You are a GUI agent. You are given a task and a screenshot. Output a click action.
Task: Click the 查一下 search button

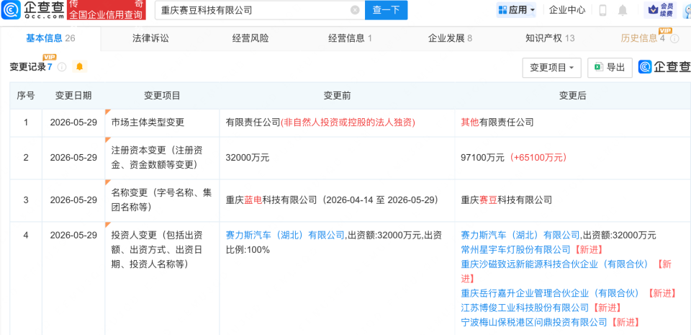click(x=386, y=10)
